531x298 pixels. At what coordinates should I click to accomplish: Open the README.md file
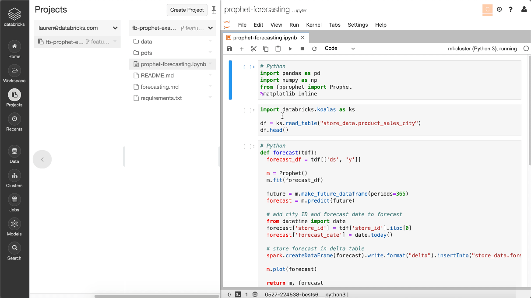click(157, 75)
